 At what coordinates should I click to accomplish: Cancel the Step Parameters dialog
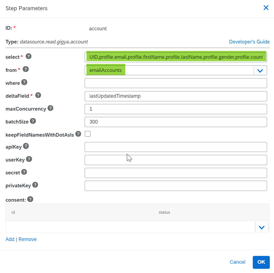237,262
